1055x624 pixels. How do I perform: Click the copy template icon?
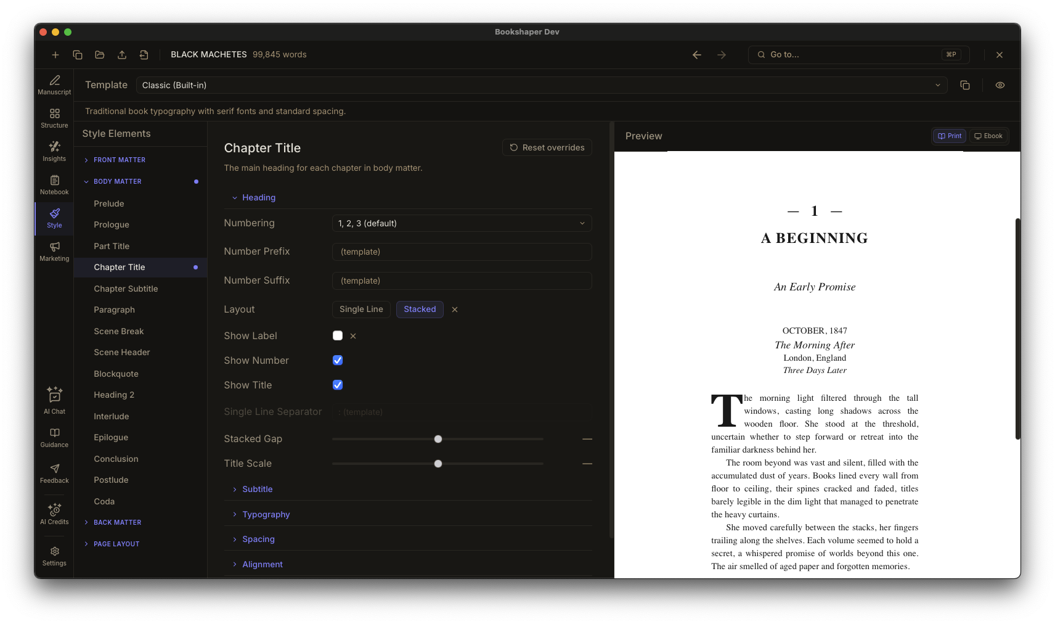point(965,85)
